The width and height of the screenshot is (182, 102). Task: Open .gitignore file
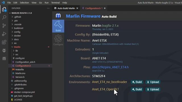pyautogui.click(x=19, y=88)
